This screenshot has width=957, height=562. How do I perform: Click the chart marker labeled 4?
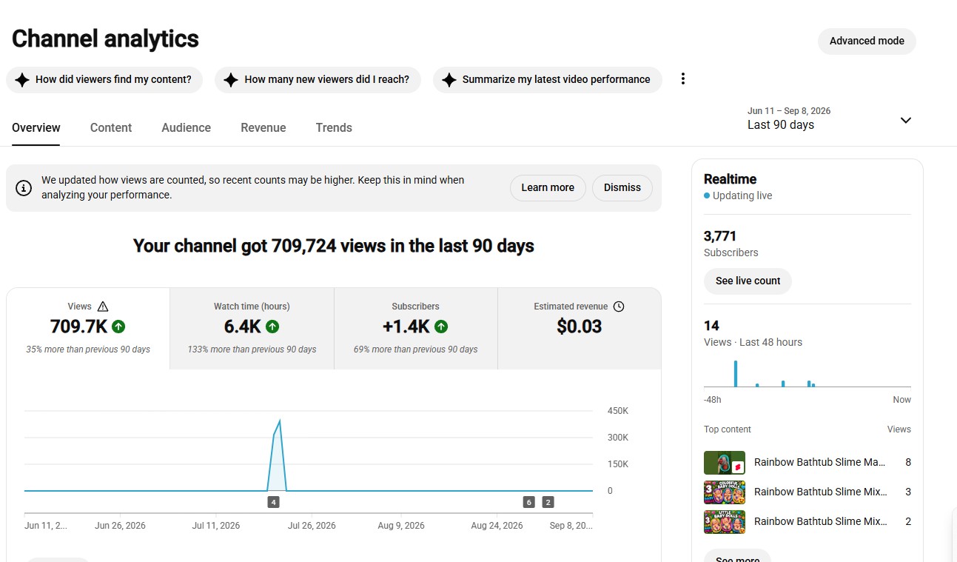click(x=273, y=502)
